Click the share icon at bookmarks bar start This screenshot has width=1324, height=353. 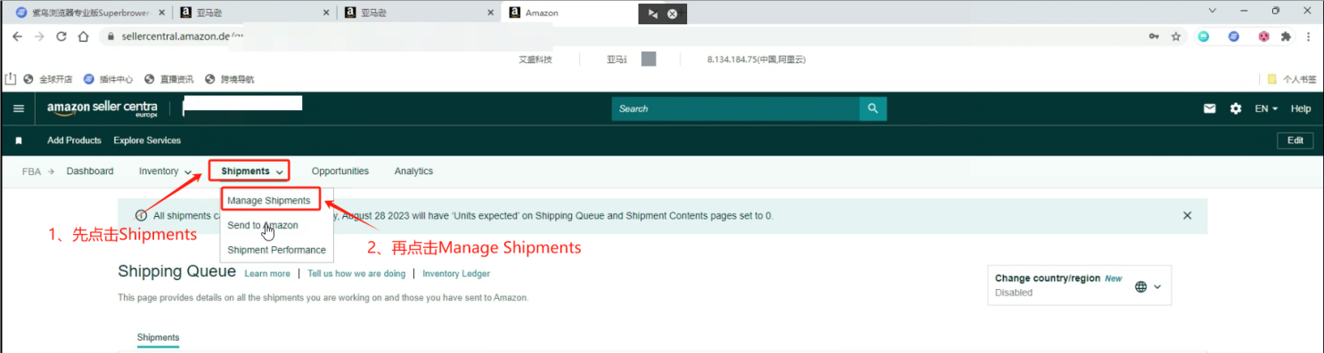click(11, 78)
